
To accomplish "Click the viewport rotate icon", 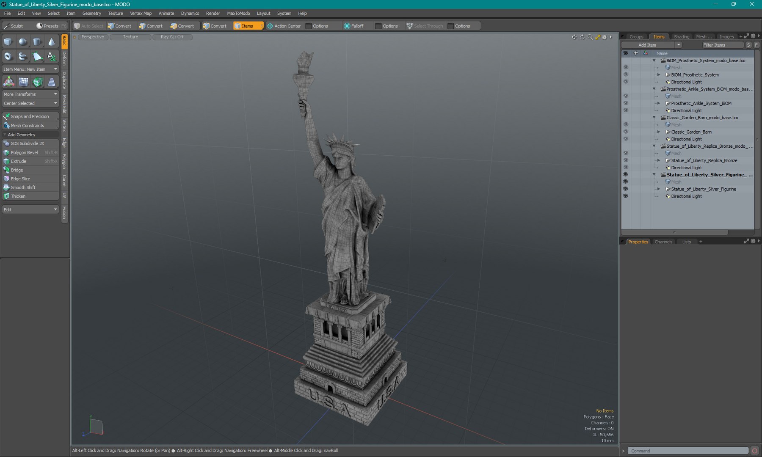I will pyautogui.click(x=582, y=37).
